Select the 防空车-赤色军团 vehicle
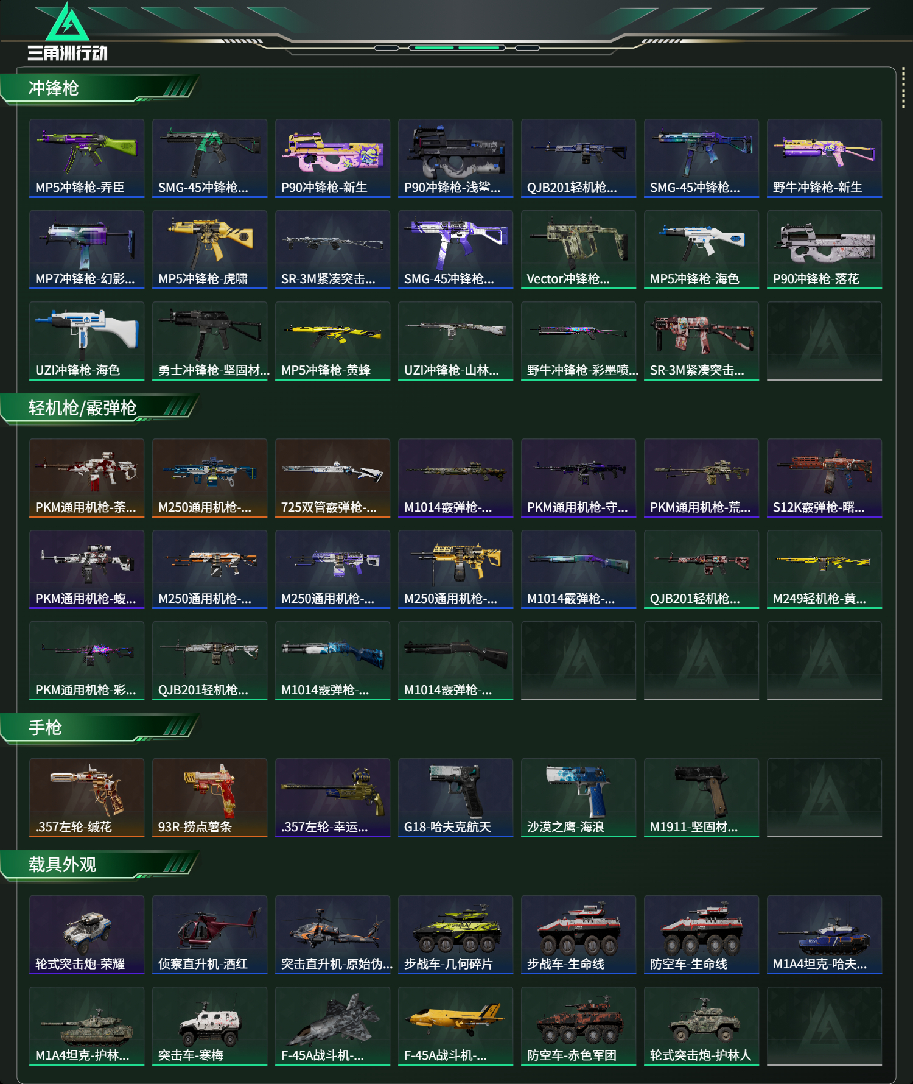Screen dimensions: 913x1084 (x=579, y=1026)
